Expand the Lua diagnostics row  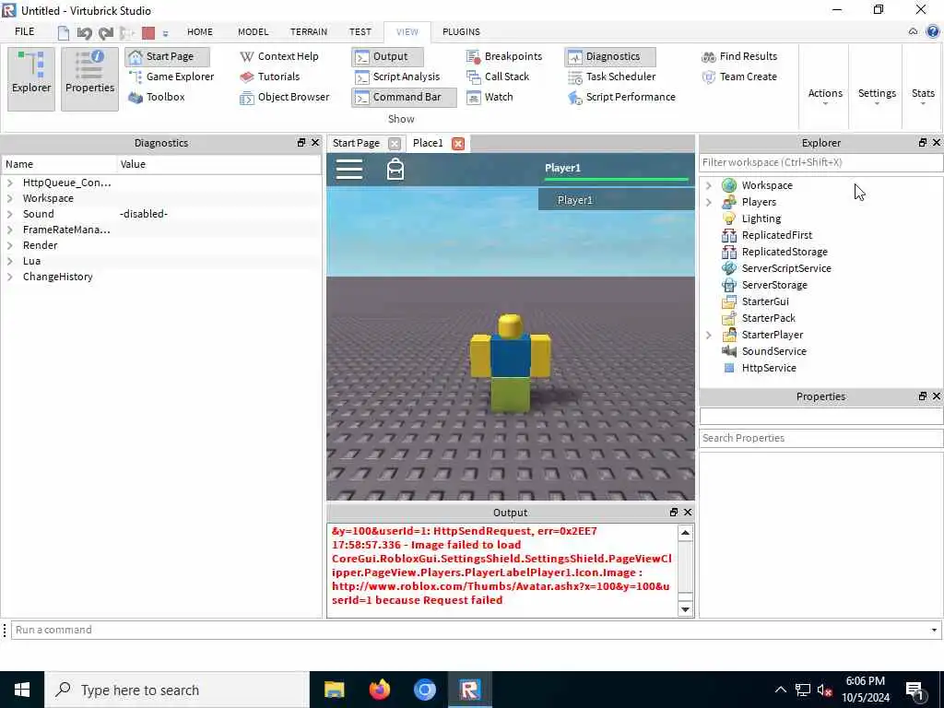coord(10,261)
